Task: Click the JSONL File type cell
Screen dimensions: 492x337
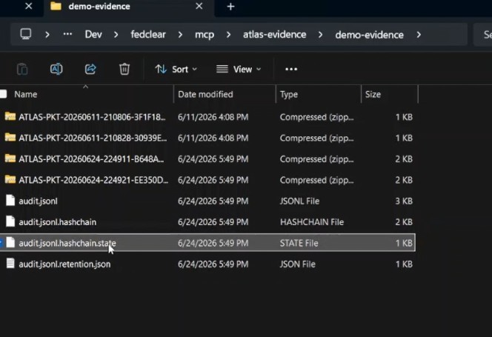Action: pyautogui.click(x=299, y=201)
